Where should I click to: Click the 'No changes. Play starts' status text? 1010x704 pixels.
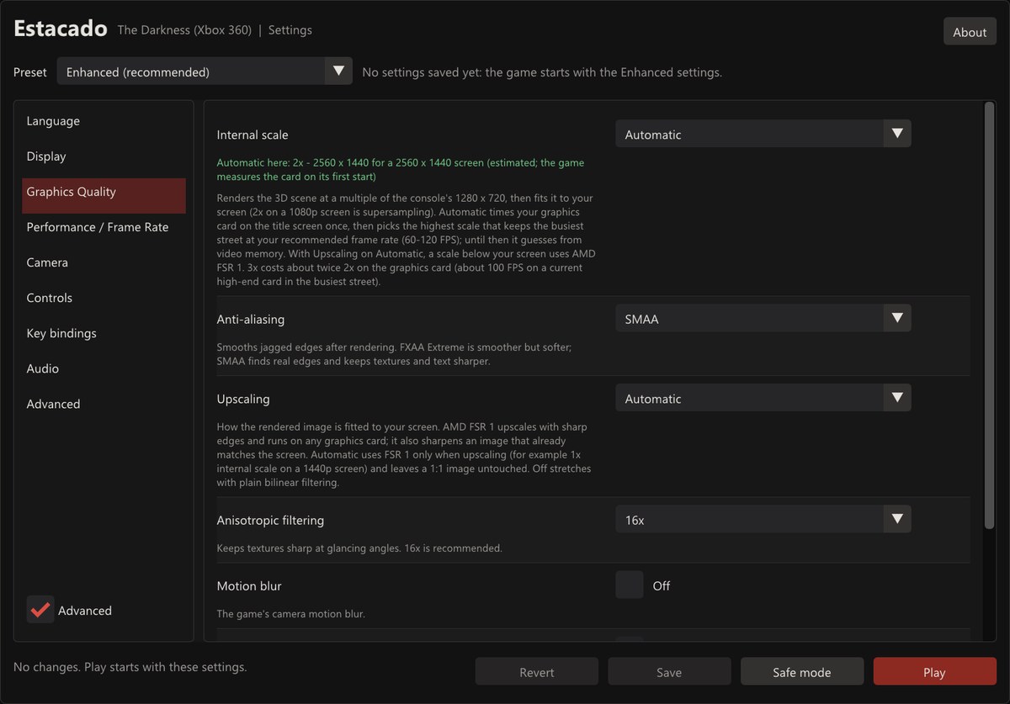pyautogui.click(x=130, y=667)
